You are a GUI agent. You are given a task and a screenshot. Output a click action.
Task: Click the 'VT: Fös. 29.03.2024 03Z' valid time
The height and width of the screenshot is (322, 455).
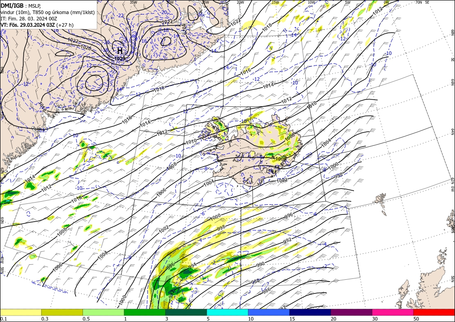point(28,25)
